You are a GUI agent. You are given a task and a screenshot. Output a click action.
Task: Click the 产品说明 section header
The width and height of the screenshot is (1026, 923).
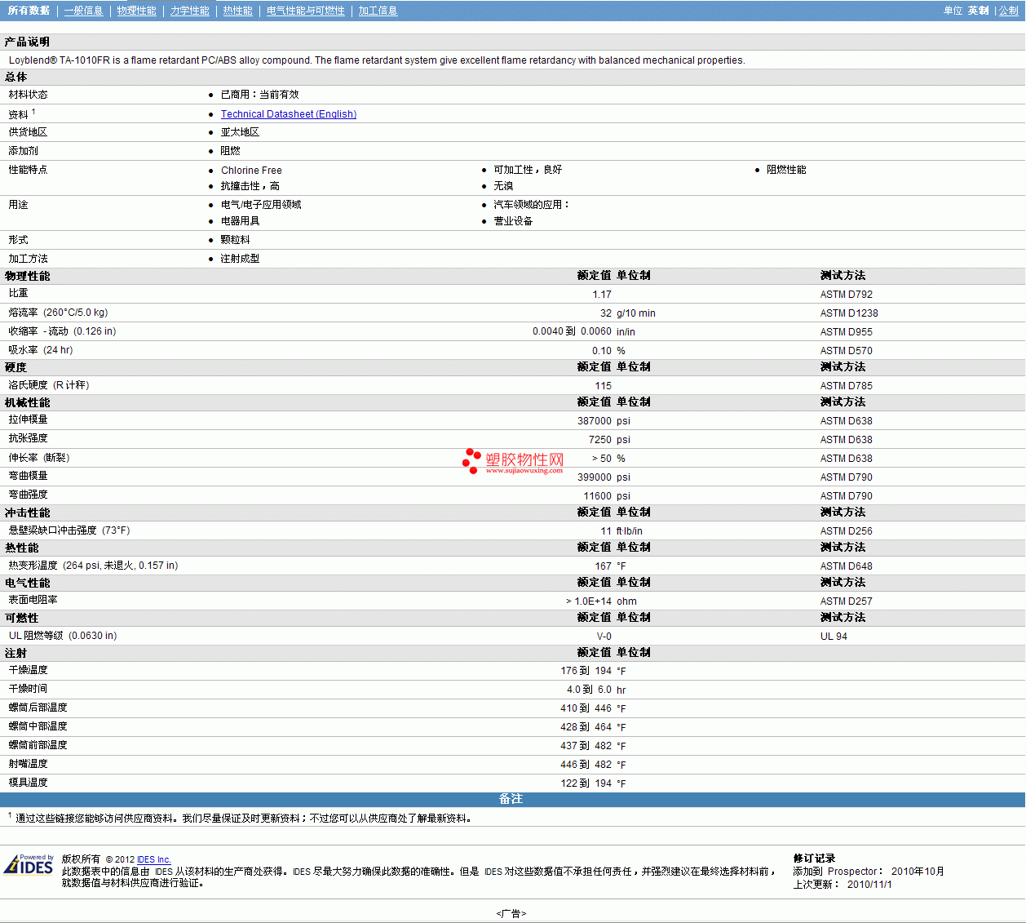27,42
